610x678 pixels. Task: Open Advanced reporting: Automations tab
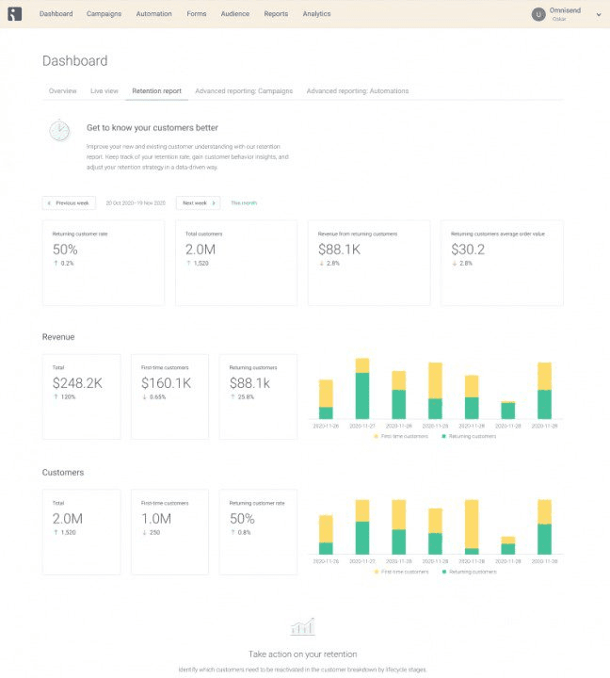pyautogui.click(x=358, y=90)
